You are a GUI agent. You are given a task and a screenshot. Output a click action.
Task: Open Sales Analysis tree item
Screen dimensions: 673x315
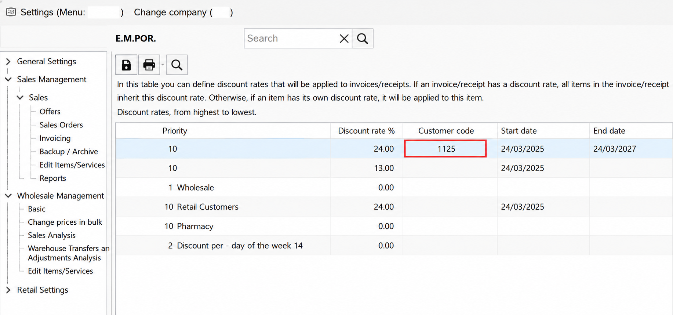click(52, 235)
